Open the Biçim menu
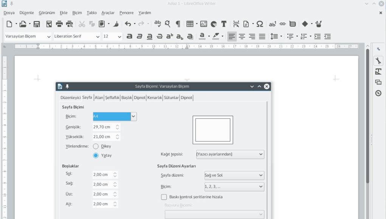The image size is (386, 219). tap(77, 12)
